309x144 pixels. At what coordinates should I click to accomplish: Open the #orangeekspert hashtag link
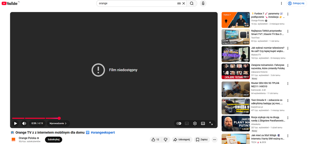tap(103, 132)
